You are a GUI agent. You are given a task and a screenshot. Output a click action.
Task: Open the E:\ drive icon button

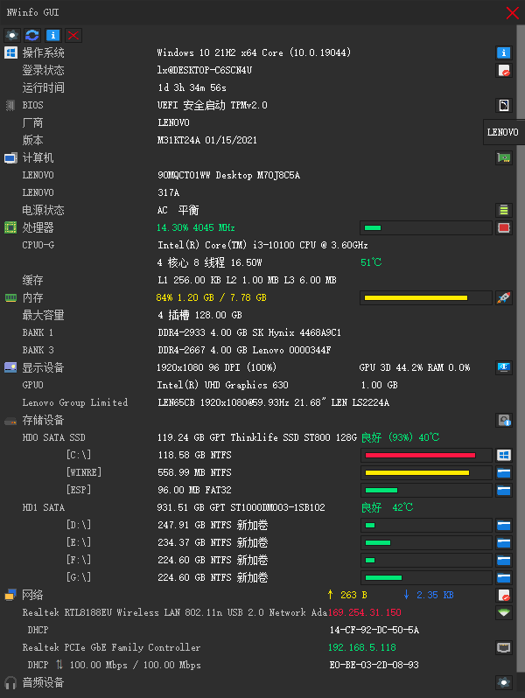coord(504,542)
